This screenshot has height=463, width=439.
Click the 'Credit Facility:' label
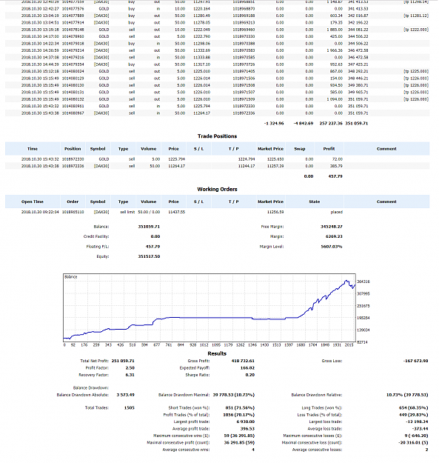pyautogui.click(x=96, y=236)
